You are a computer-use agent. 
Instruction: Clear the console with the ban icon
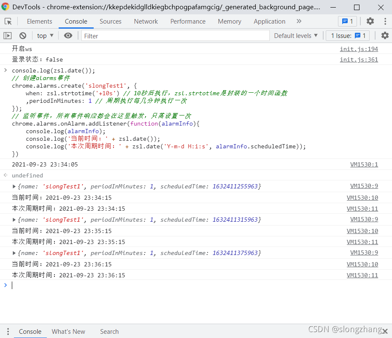tap(23, 36)
